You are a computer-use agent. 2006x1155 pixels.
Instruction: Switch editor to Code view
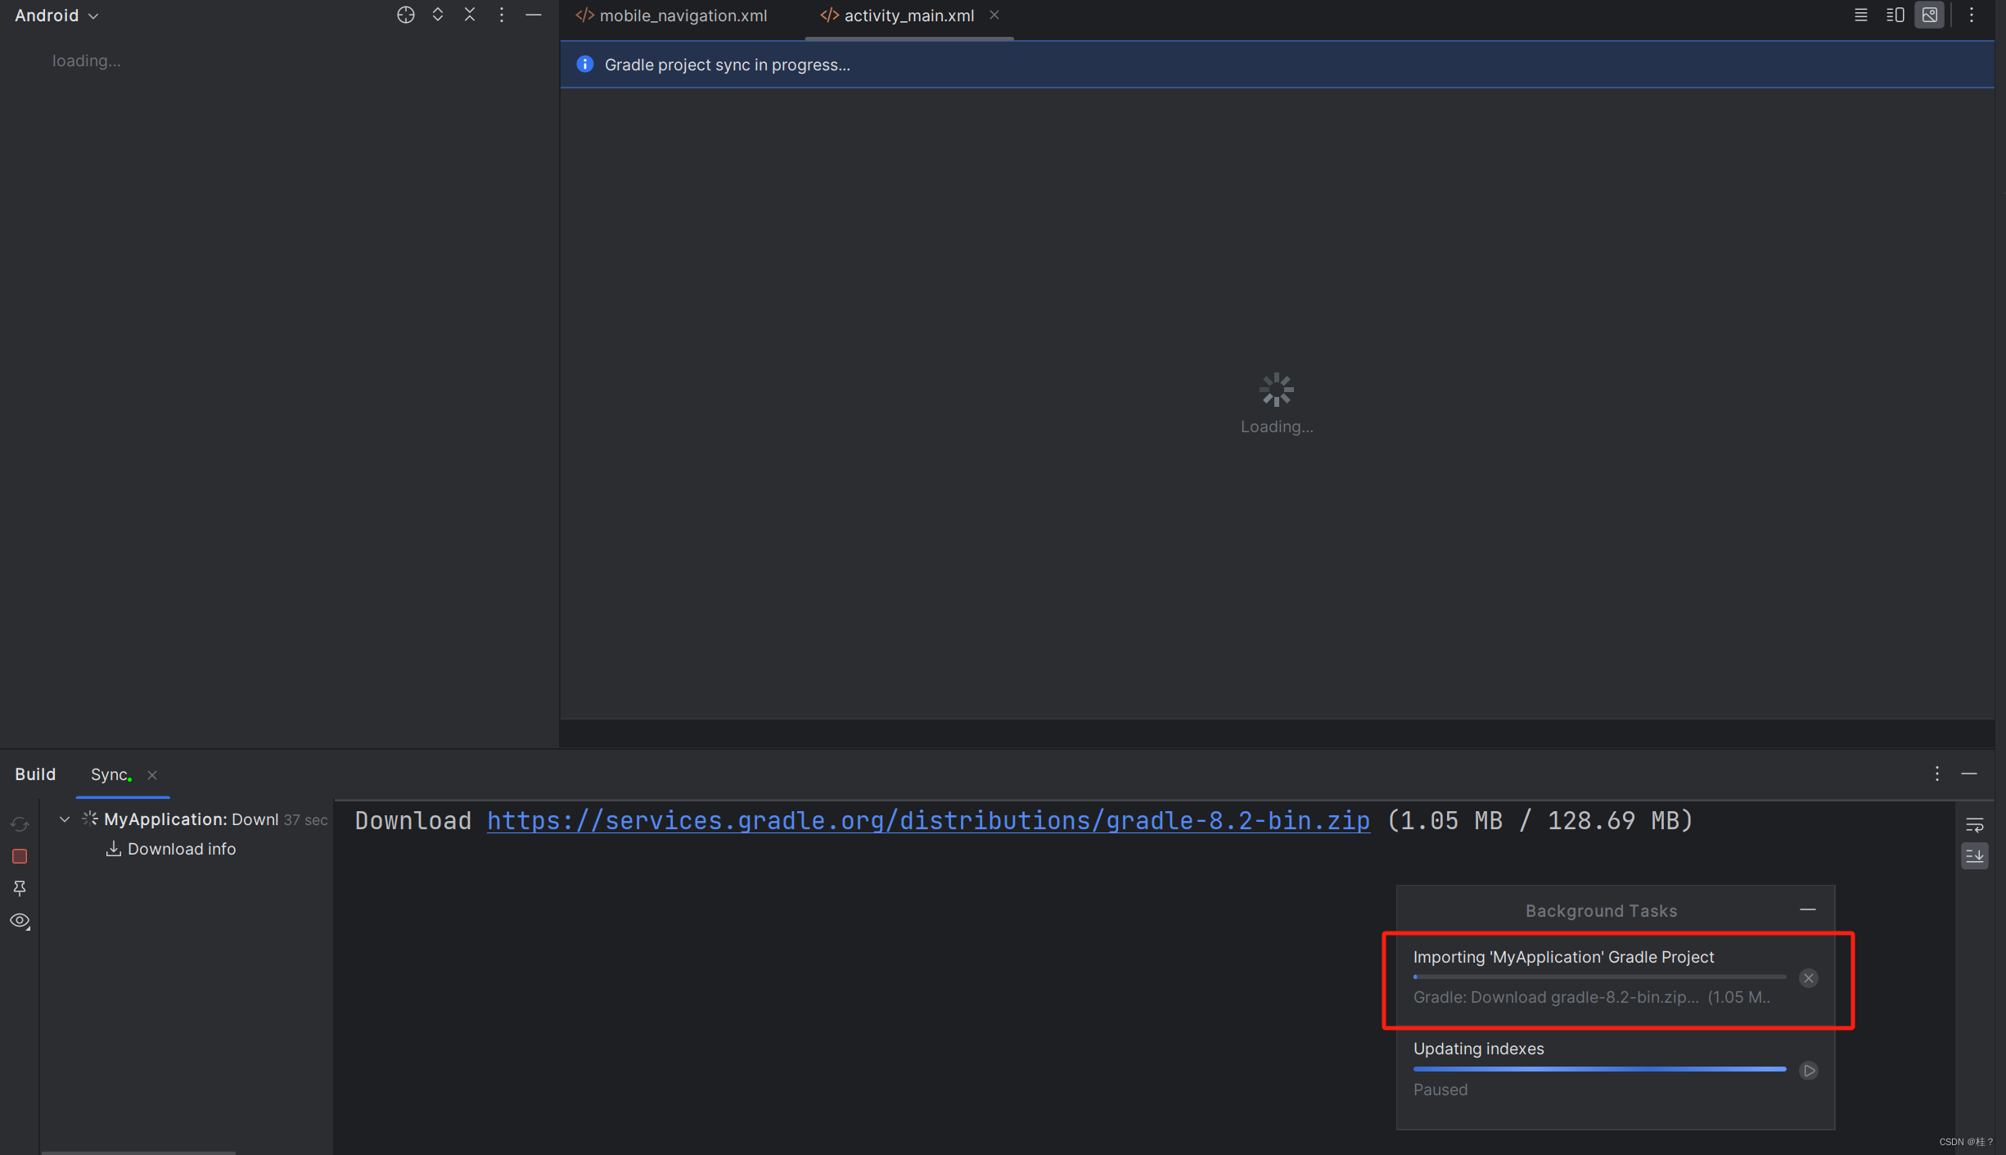pyautogui.click(x=1860, y=15)
